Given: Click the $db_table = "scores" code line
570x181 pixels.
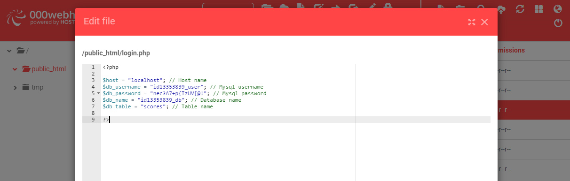Looking at the screenshot, I should [x=158, y=106].
